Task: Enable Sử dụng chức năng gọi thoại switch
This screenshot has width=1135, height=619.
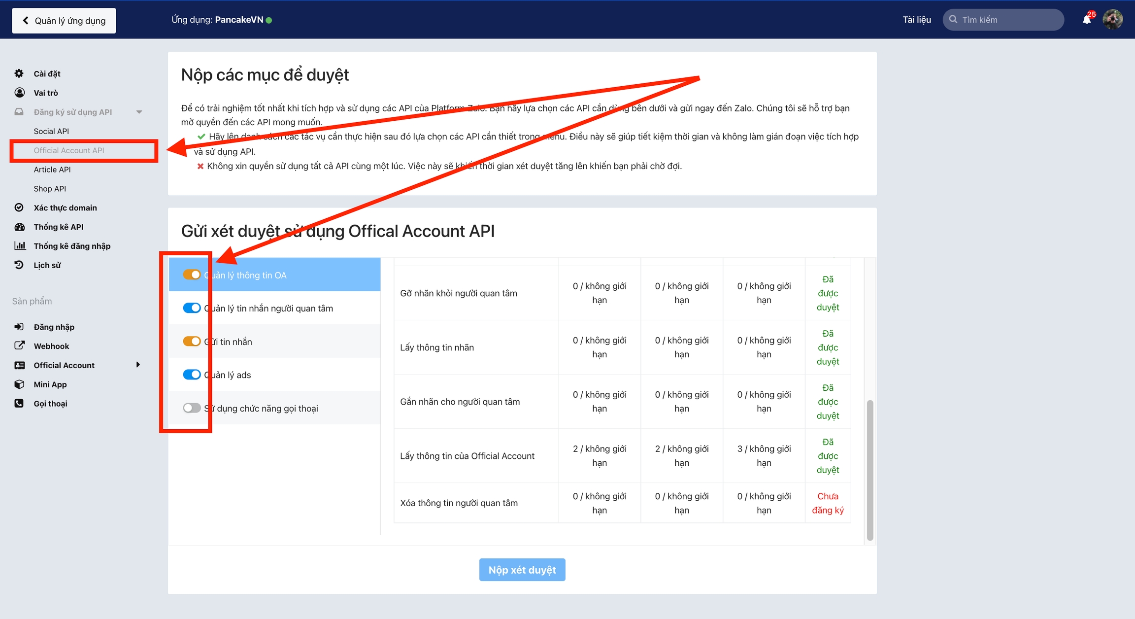Action: [x=192, y=408]
